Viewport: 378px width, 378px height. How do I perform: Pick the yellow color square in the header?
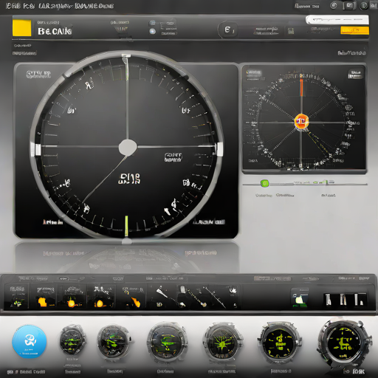click(22, 28)
